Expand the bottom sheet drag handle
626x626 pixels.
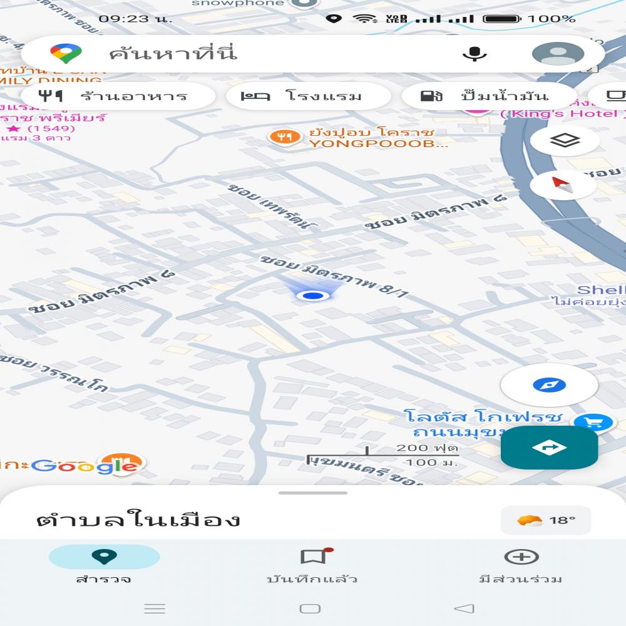312,493
